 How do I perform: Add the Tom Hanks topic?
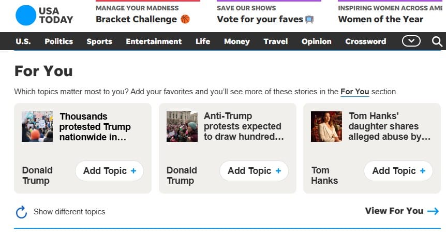pyautogui.click(x=398, y=171)
